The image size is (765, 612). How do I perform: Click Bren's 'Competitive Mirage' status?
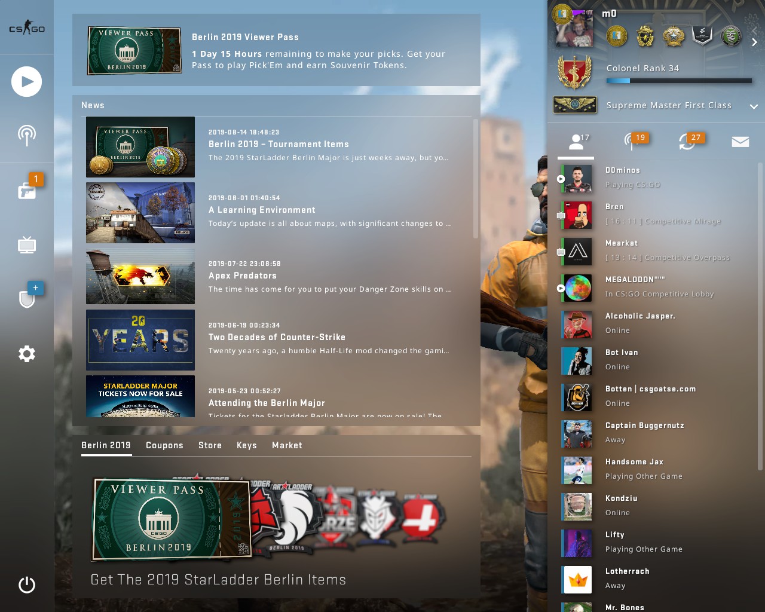coord(663,221)
